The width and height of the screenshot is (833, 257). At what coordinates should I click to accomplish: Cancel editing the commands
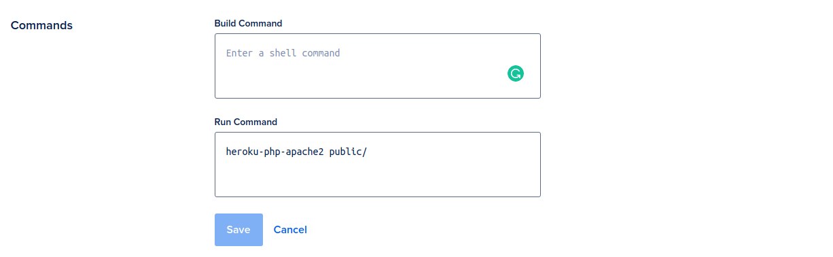290,230
